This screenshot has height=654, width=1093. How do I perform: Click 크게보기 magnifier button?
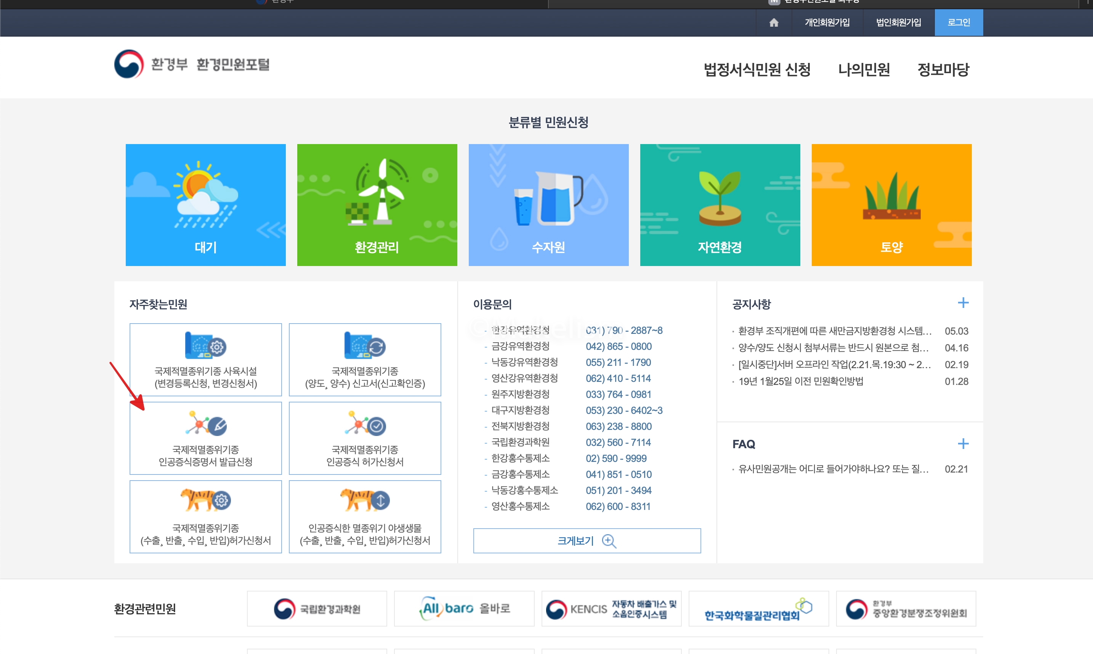[587, 540]
